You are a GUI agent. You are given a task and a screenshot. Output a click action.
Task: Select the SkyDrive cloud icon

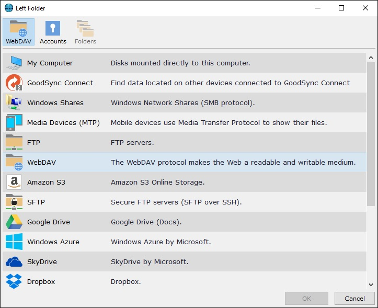(14, 261)
